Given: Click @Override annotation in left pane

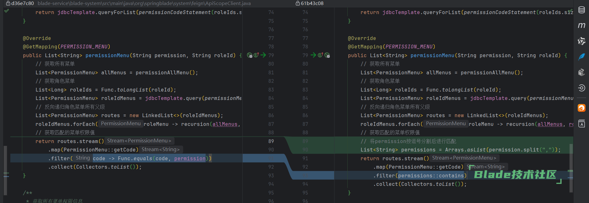Looking at the screenshot, I should coord(37,38).
